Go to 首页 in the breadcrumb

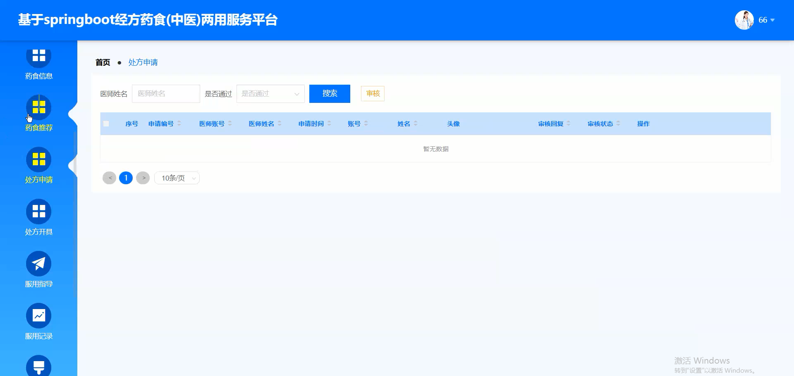103,62
